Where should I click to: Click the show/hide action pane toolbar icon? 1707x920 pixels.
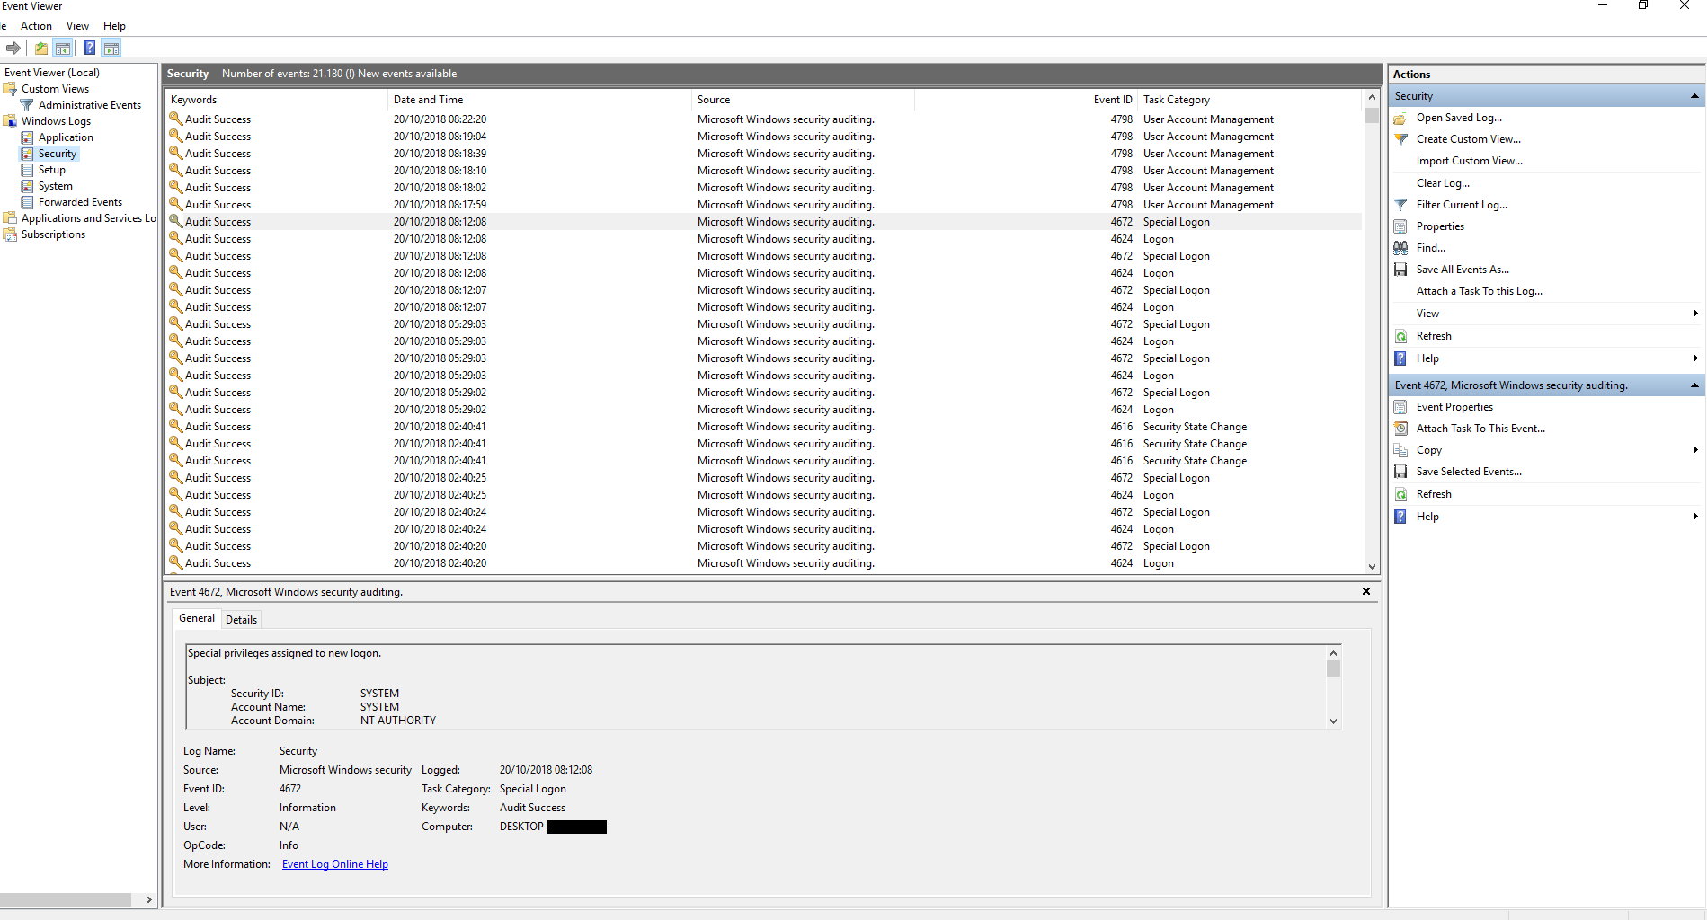111,49
